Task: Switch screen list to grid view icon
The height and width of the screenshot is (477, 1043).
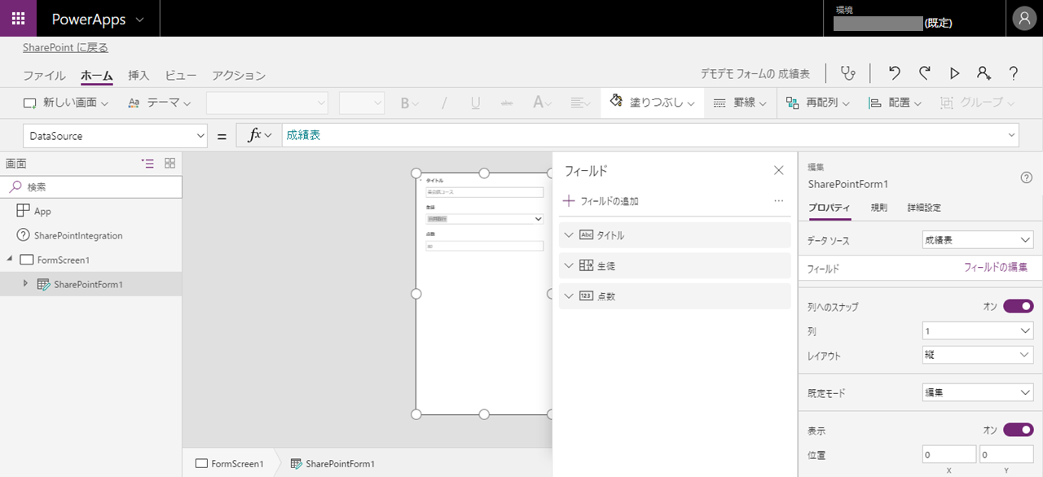Action: (169, 163)
